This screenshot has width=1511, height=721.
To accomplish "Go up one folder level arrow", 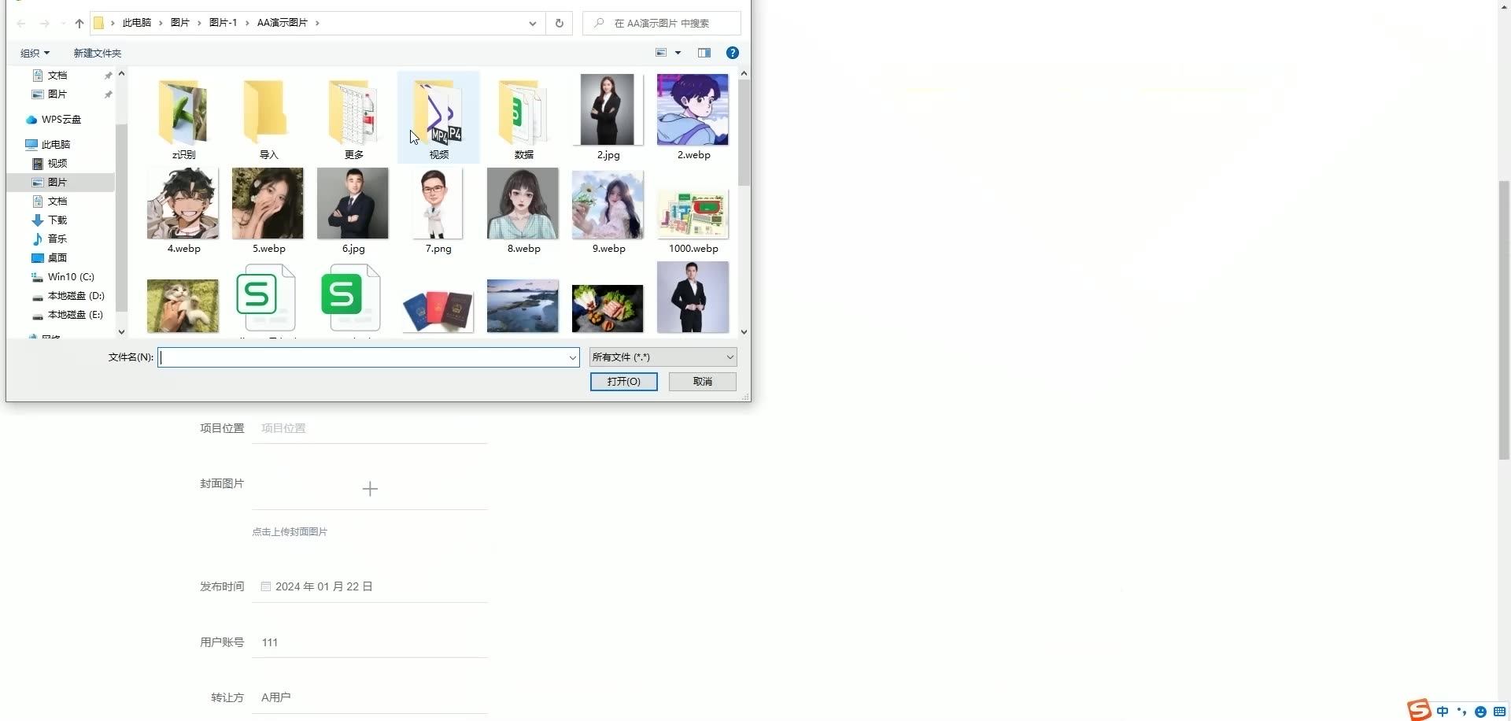I will point(79,24).
